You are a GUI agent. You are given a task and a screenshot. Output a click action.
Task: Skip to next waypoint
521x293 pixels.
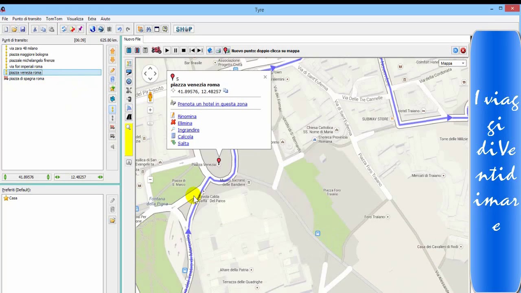[200, 50]
